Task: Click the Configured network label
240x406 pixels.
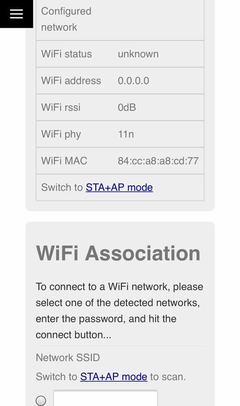Action: click(x=66, y=19)
